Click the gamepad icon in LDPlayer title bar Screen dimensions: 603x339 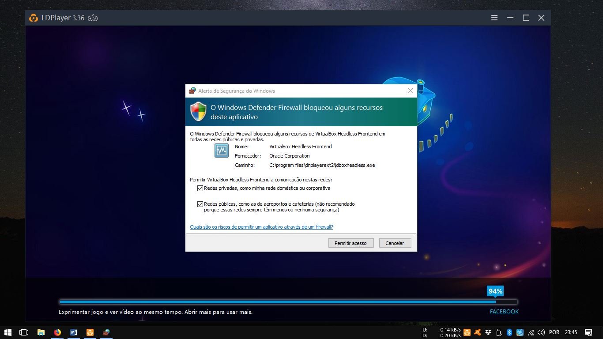point(93,18)
